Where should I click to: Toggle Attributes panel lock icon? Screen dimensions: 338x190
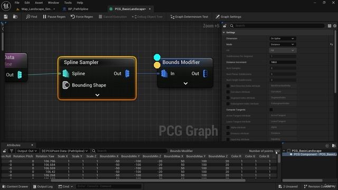pyautogui.click(x=5, y=151)
